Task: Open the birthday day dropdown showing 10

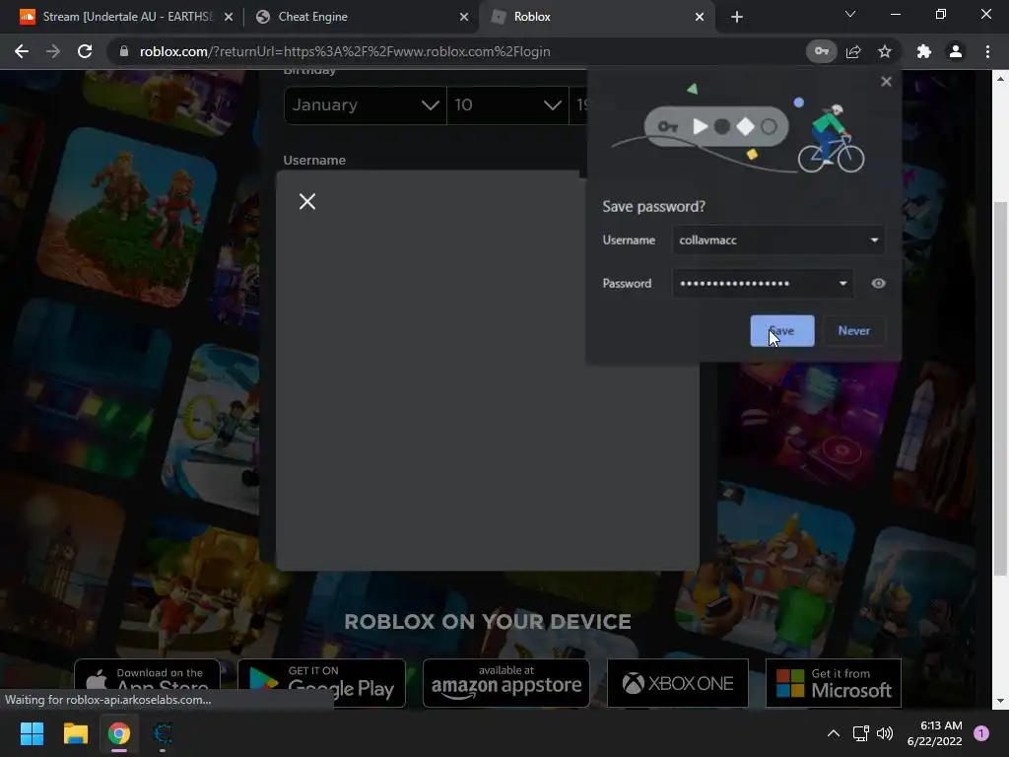Action: tap(507, 104)
